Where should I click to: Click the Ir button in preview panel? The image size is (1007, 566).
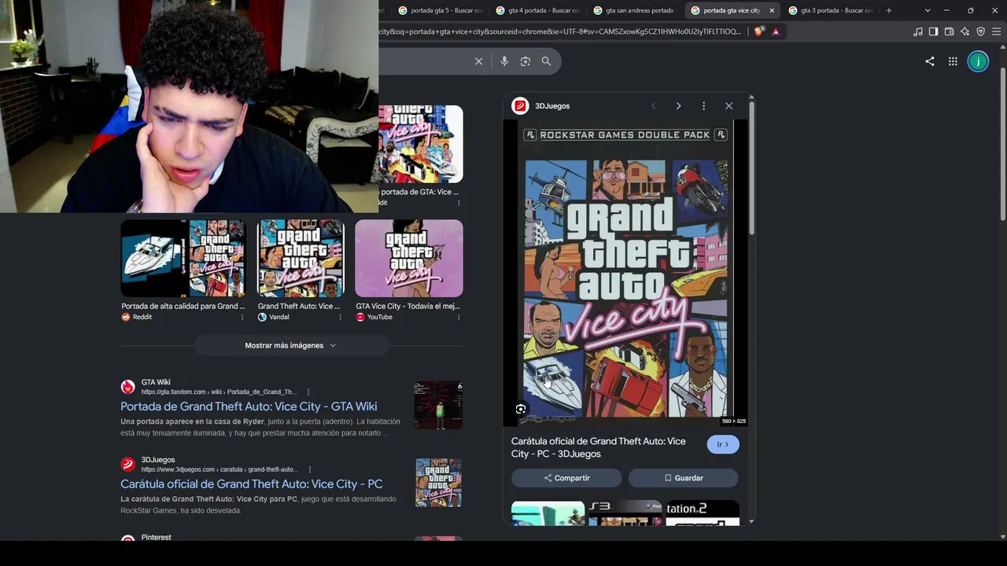(x=723, y=444)
